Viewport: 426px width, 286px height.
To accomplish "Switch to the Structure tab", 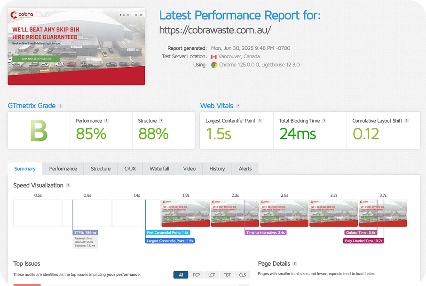I will click(101, 169).
